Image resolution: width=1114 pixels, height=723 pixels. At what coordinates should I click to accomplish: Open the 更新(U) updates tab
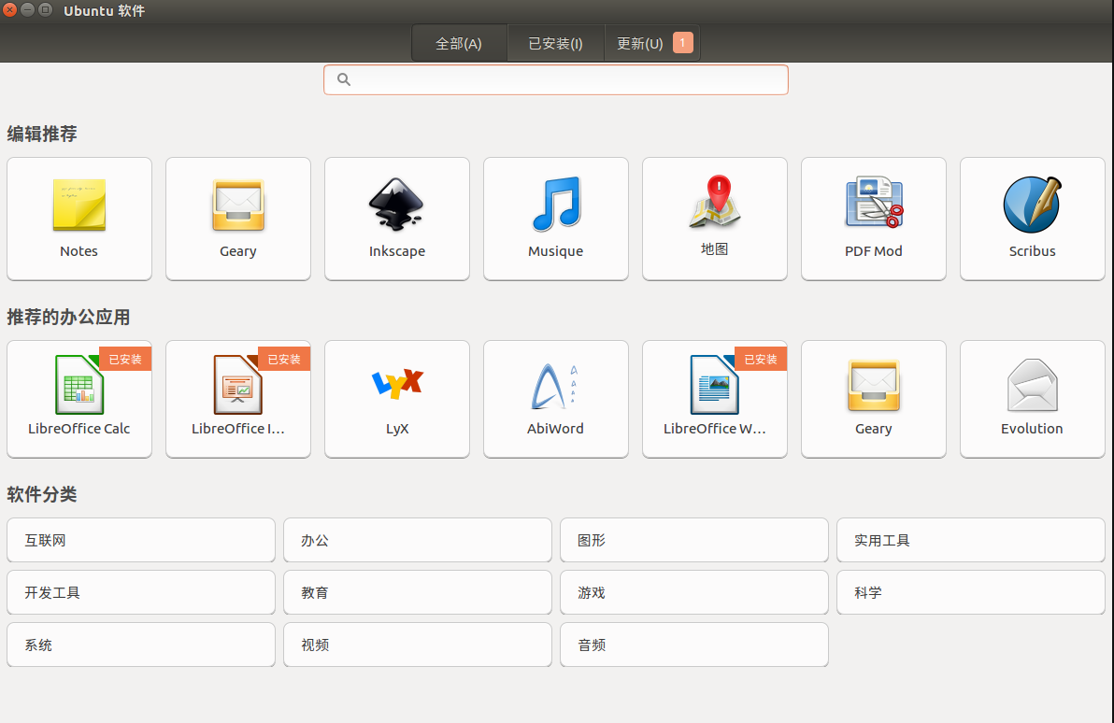[x=652, y=43]
